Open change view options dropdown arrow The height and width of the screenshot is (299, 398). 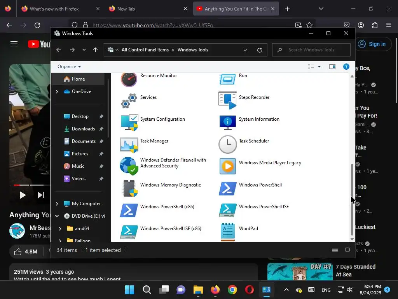pos(319,67)
